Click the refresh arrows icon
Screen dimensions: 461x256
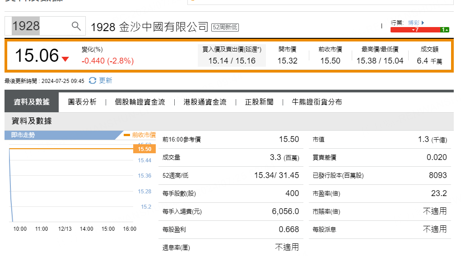pos(92,80)
